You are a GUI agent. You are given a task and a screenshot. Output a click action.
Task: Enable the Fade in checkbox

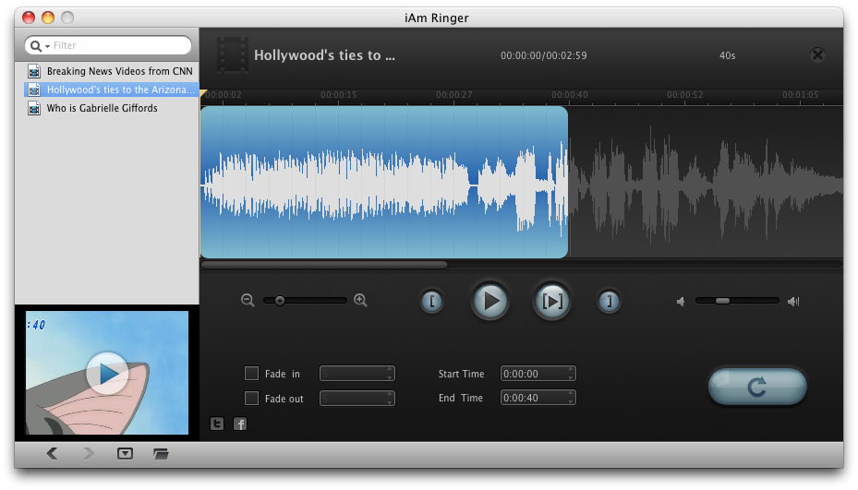pyautogui.click(x=251, y=374)
